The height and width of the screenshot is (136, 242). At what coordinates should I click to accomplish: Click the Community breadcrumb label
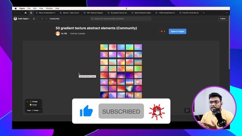click(x=54, y=19)
